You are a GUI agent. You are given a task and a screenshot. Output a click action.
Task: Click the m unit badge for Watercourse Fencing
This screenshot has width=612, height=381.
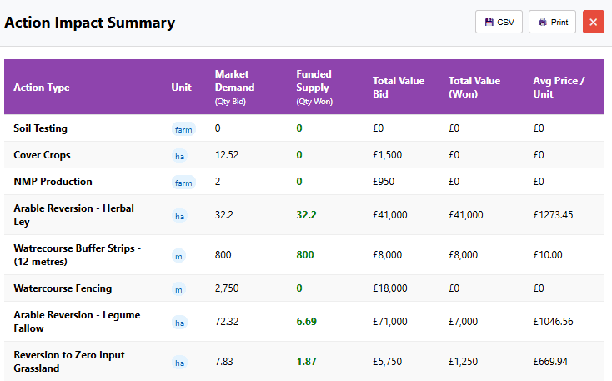coord(178,289)
